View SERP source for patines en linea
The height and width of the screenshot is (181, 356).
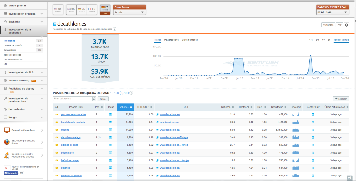(313, 145)
